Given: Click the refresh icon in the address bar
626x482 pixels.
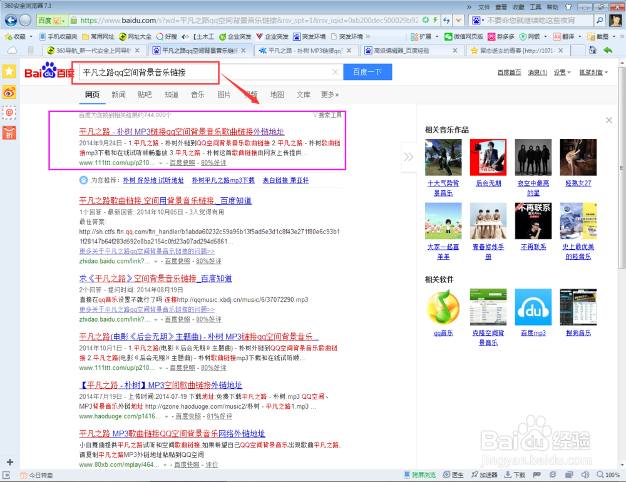Looking at the screenshot, I should point(426,20).
